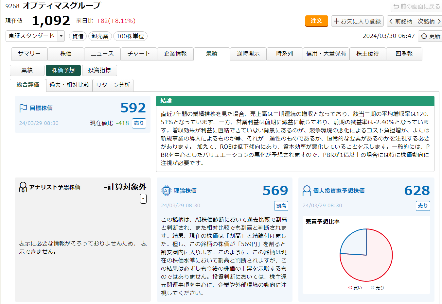Screen dimensions: 442x304
Task: Click the 計算対象外 label
Action: [x=125, y=187]
